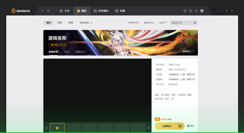Click the orange 5折 discount badge
This screenshot has height=133, width=244.
pos(158,119)
